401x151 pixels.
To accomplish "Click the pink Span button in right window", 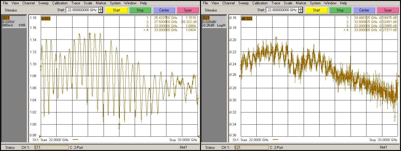I will click(388, 10).
